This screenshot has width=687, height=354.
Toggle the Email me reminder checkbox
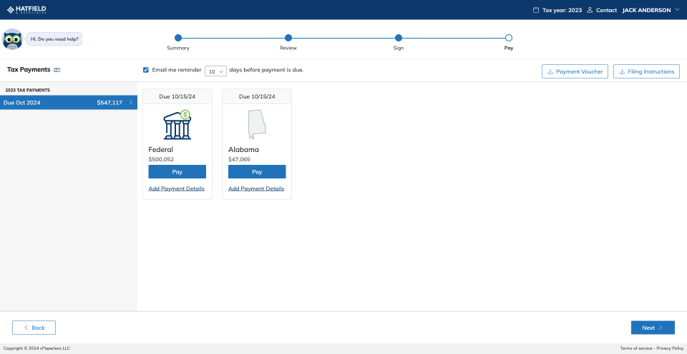[146, 70]
